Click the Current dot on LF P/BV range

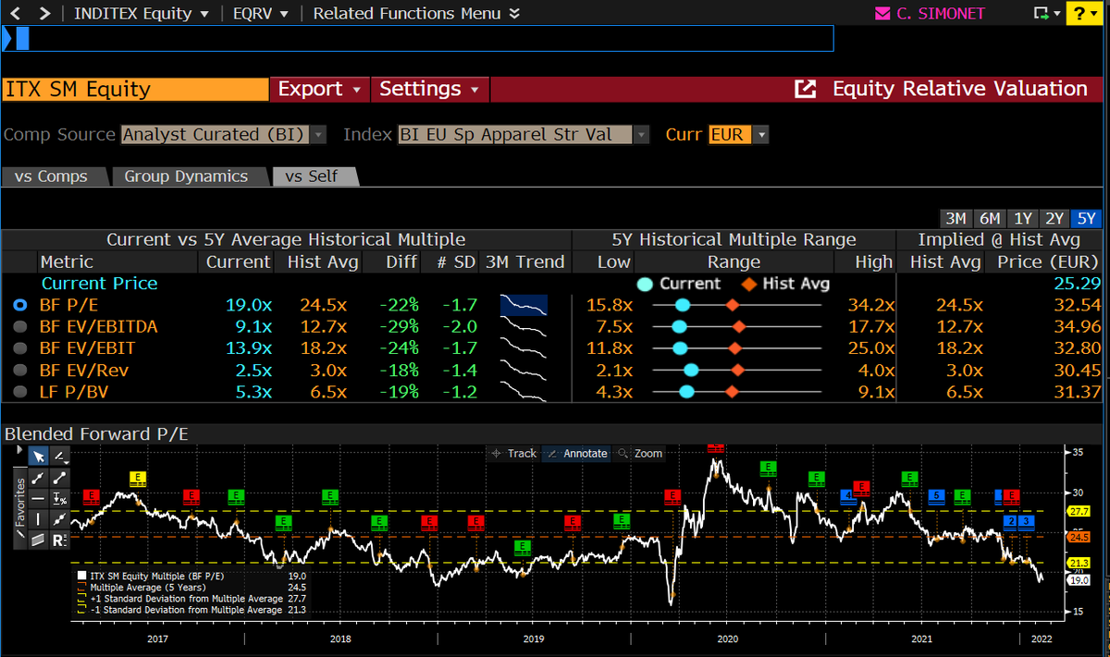tap(686, 392)
